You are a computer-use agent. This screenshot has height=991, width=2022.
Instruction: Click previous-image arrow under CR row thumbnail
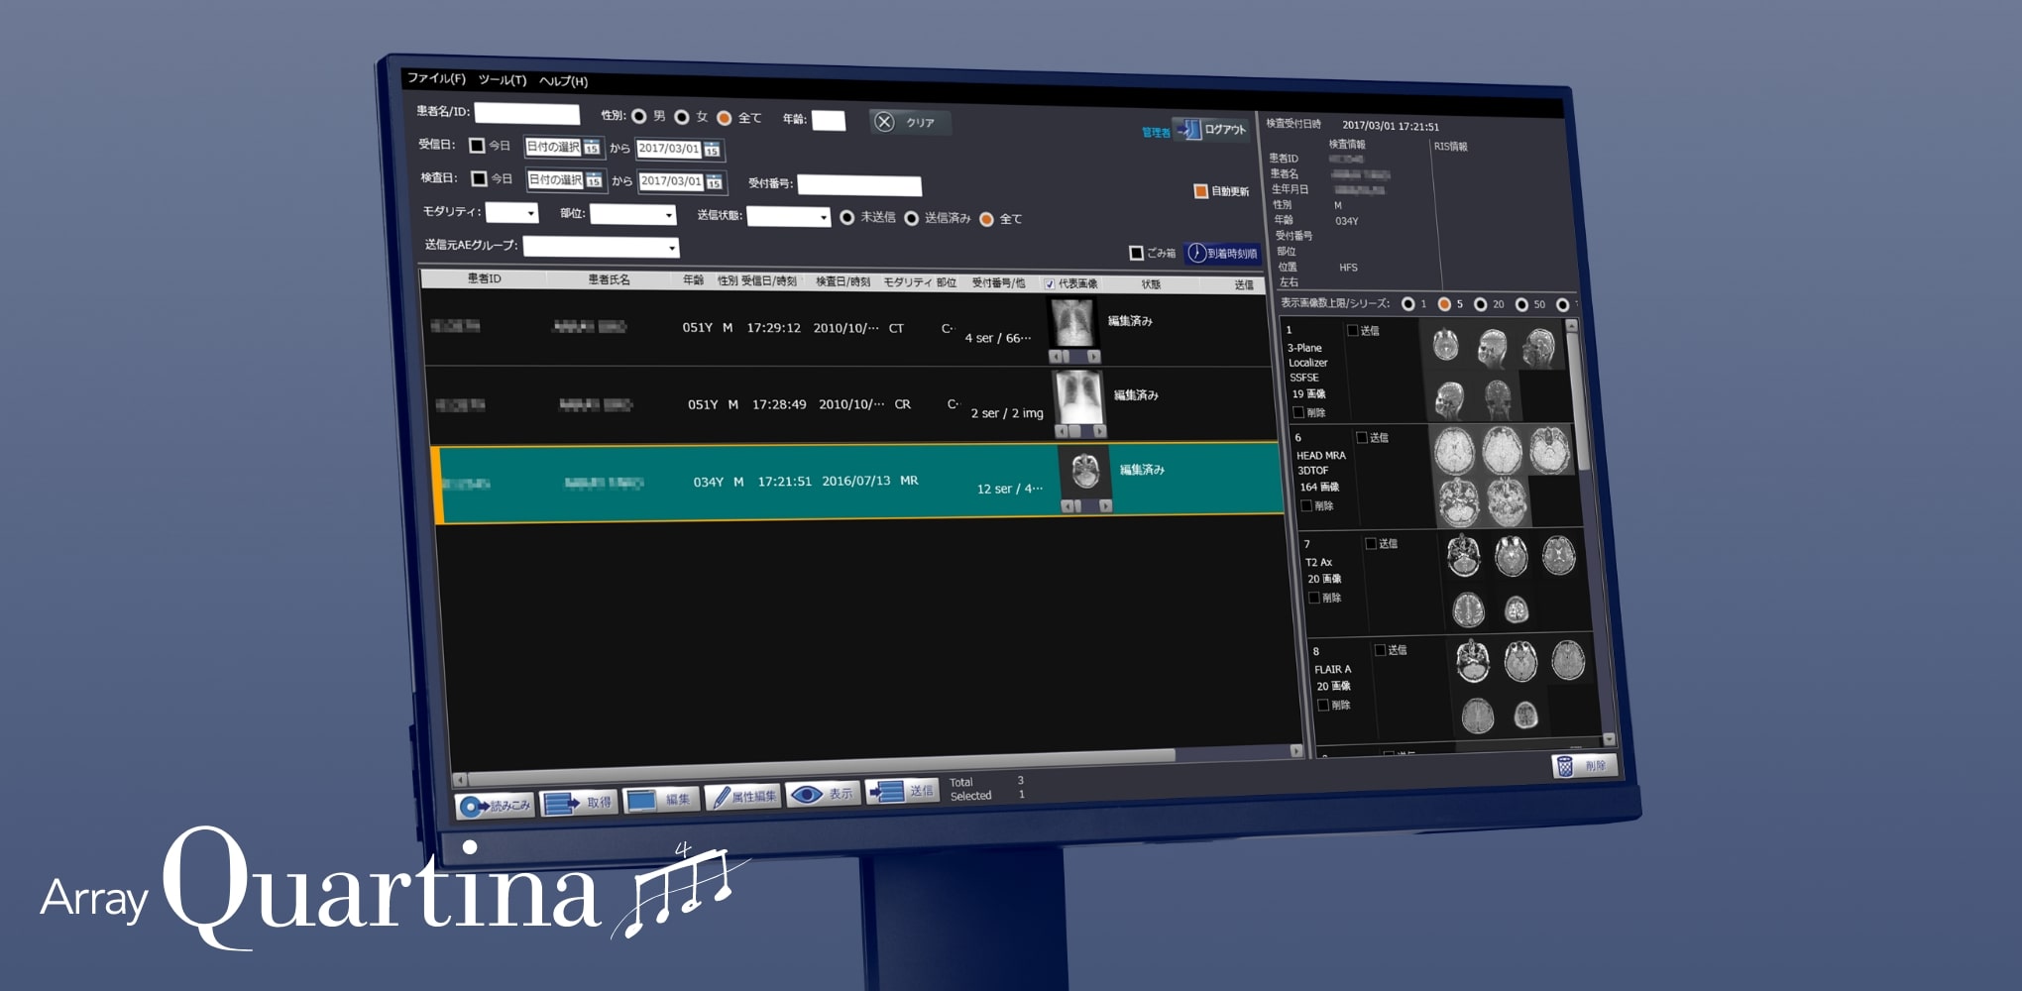(x=1062, y=431)
